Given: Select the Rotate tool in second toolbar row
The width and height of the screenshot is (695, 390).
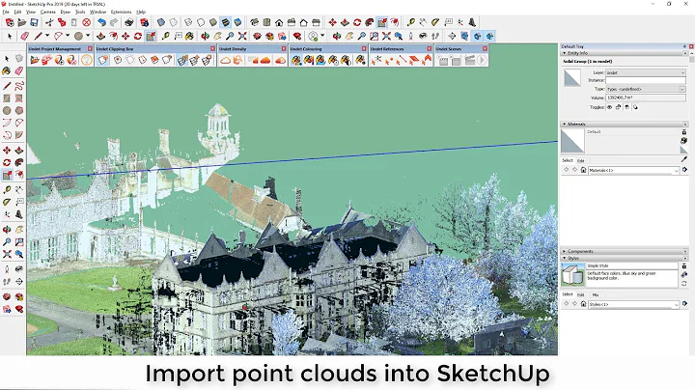Looking at the screenshot, I should click(138, 36).
